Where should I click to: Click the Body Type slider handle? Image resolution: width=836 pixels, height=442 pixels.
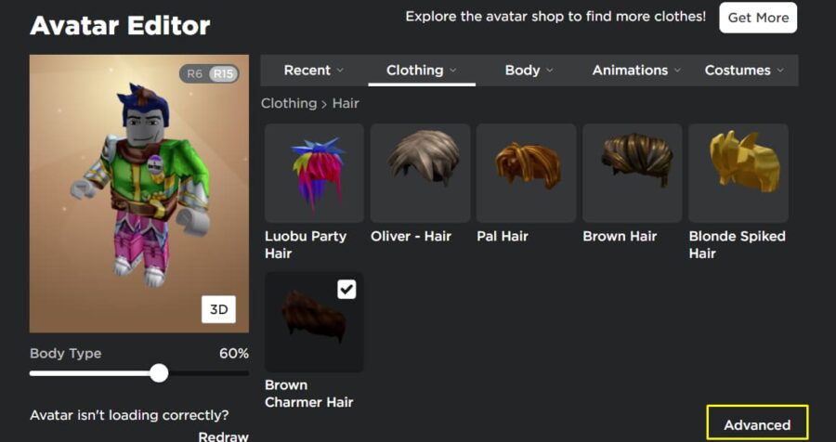click(159, 373)
